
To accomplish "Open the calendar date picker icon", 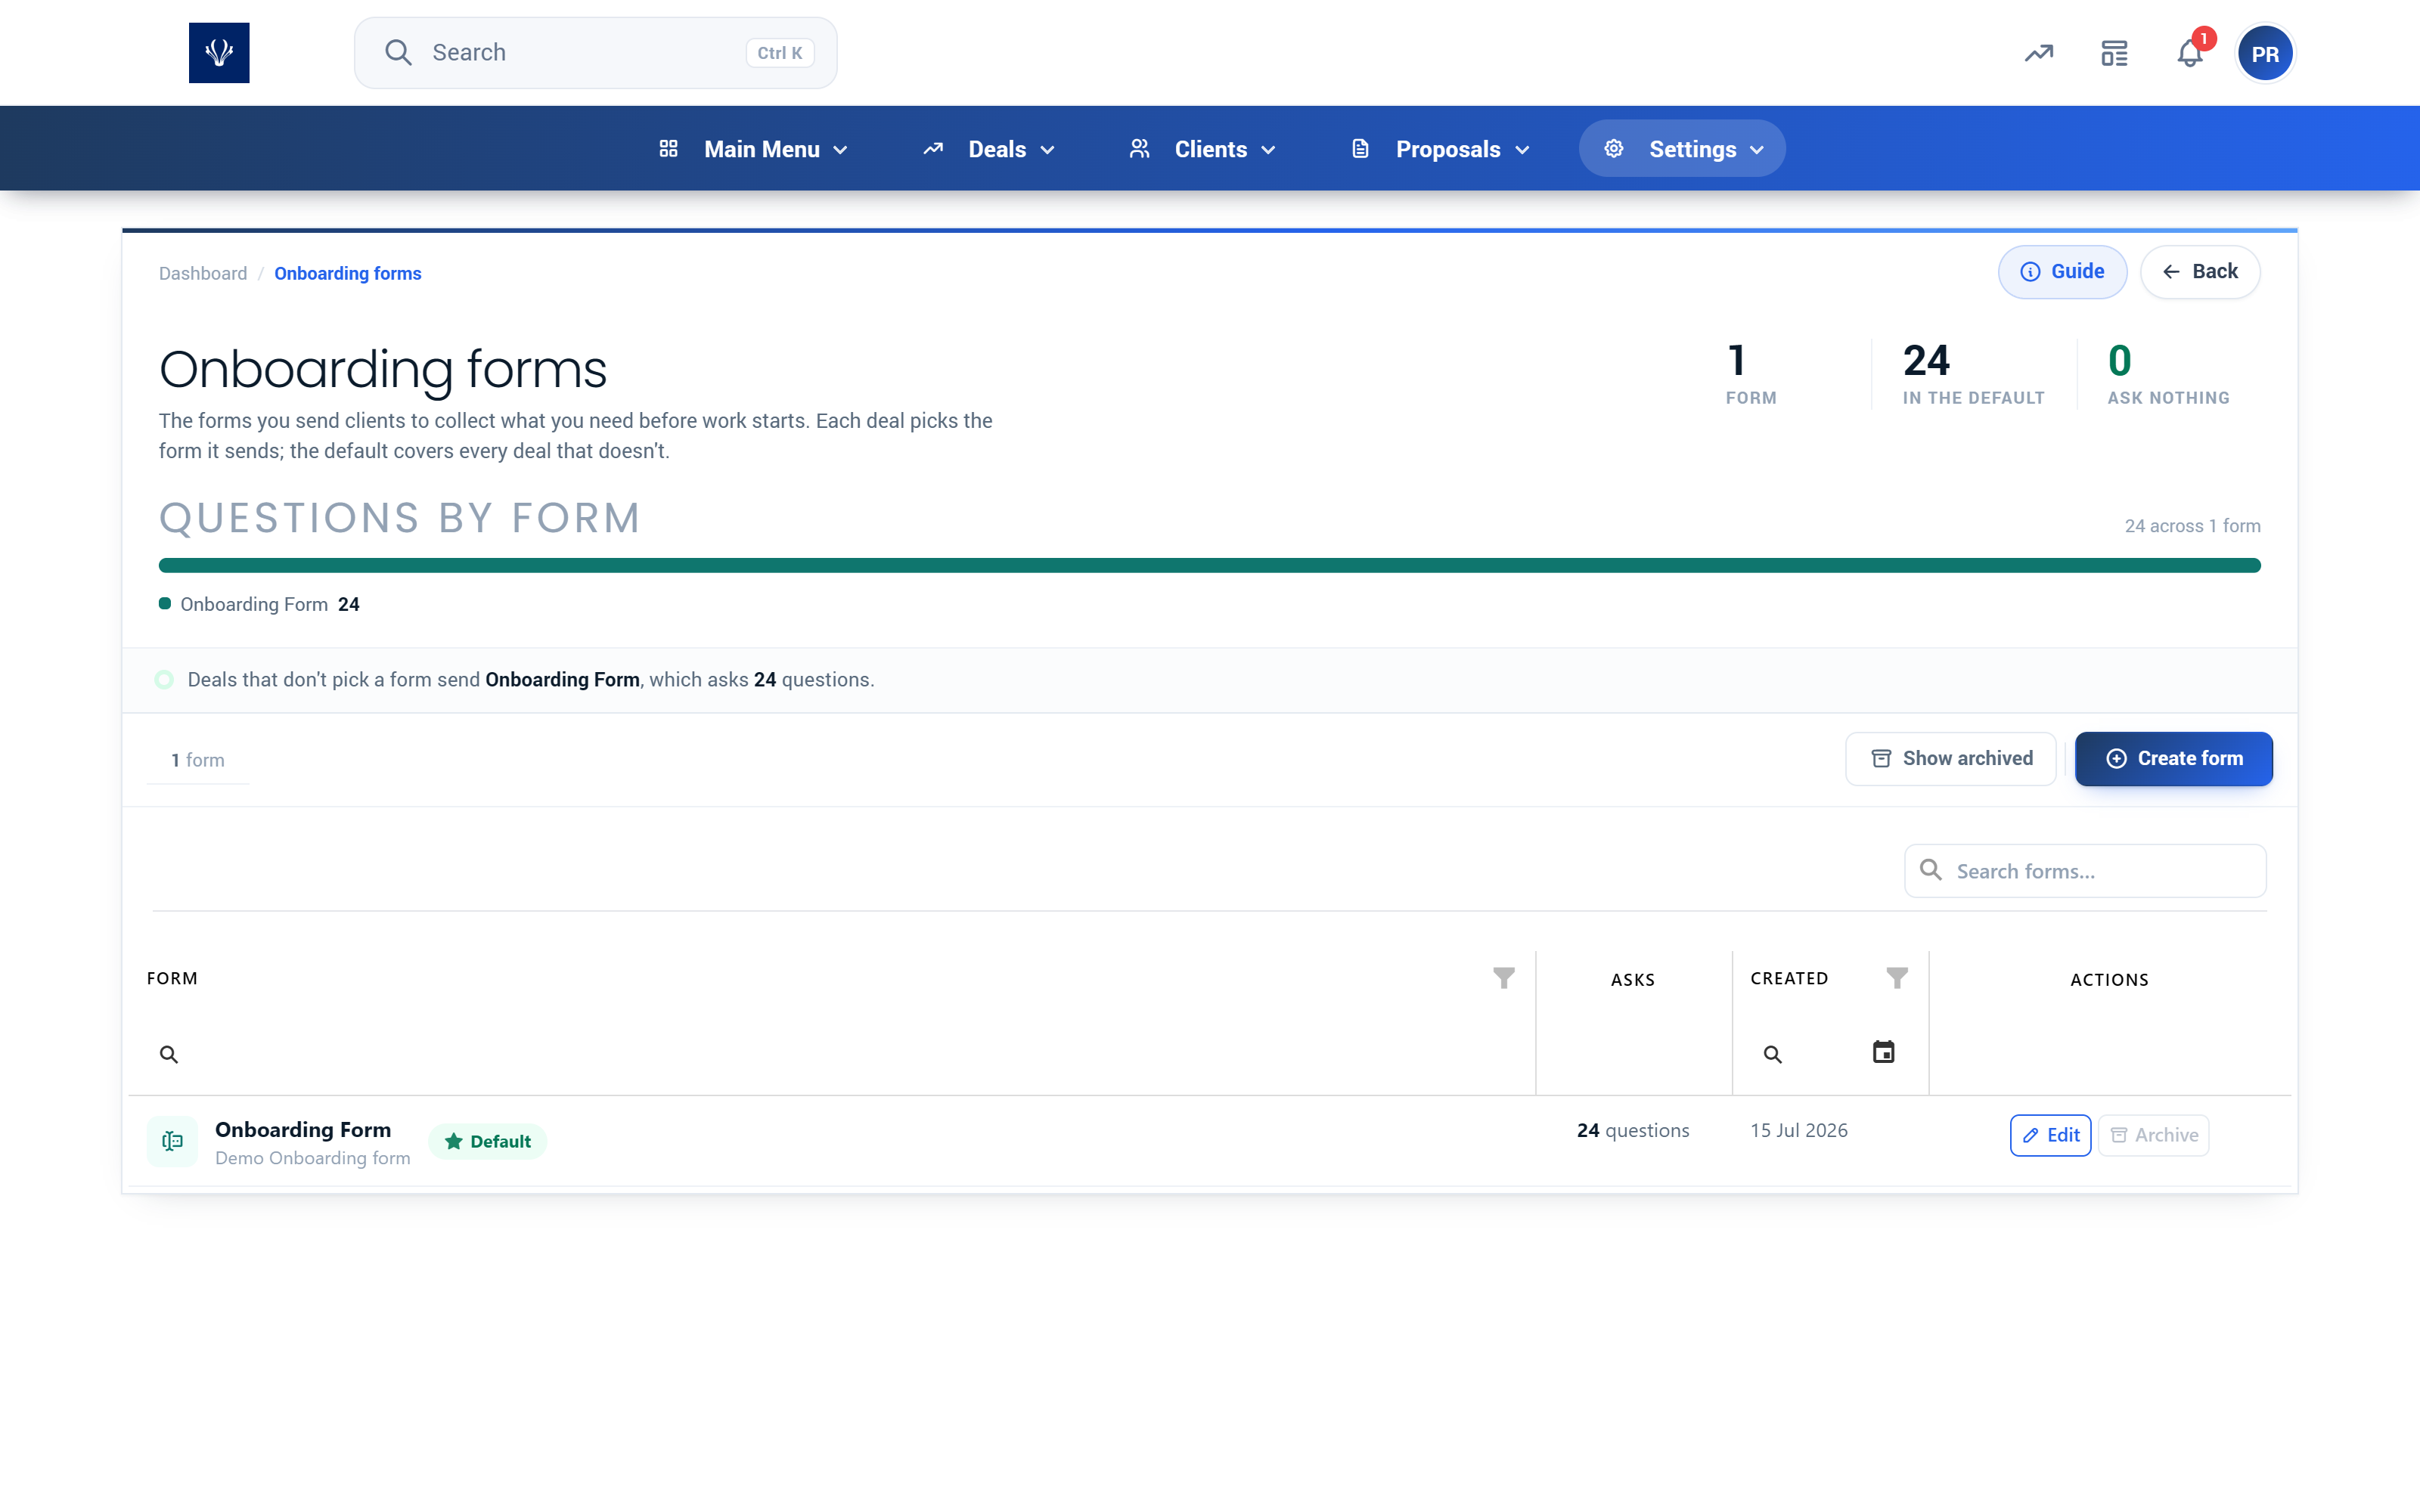I will coord(1883,1052).
